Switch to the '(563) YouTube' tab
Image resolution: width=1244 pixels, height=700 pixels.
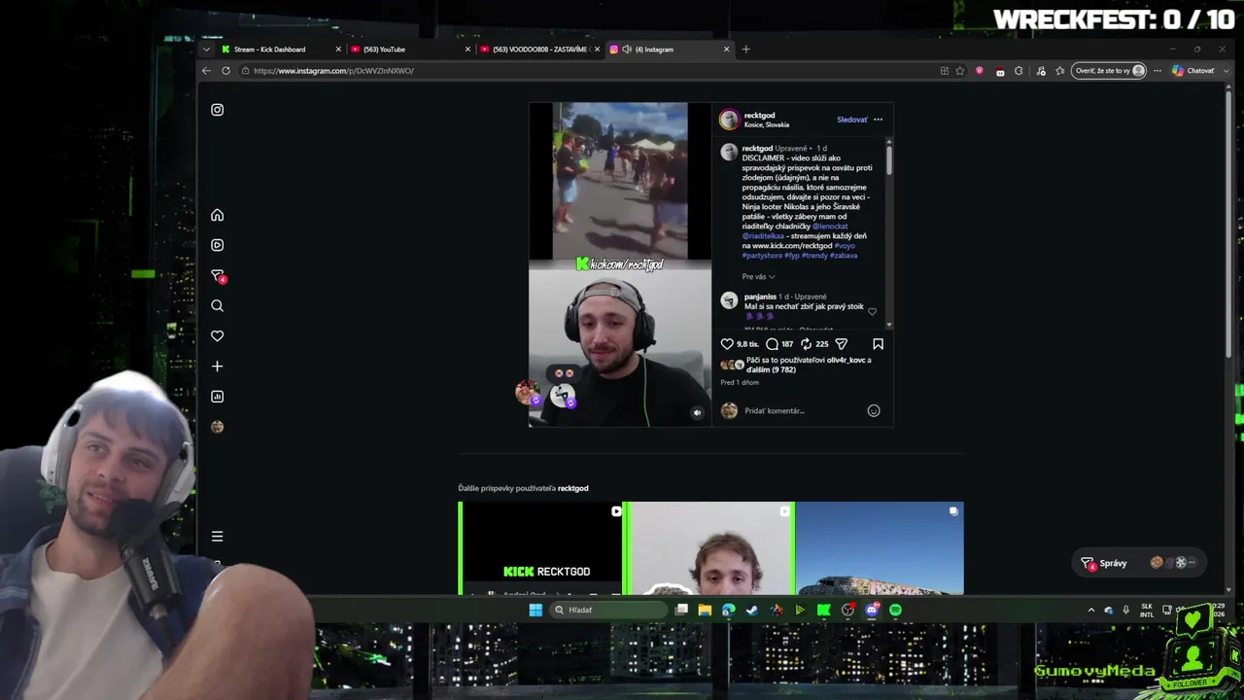point(409,50)
